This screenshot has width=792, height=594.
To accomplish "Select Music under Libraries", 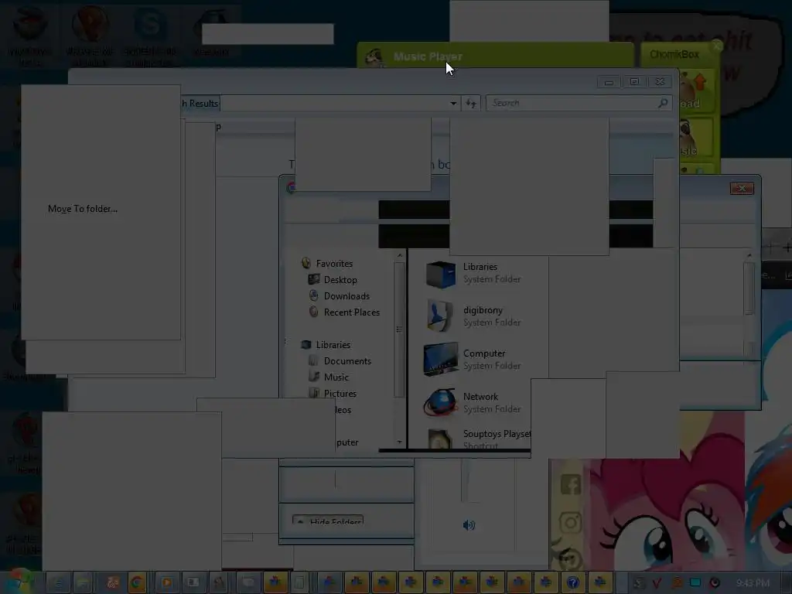I will 329,377.
